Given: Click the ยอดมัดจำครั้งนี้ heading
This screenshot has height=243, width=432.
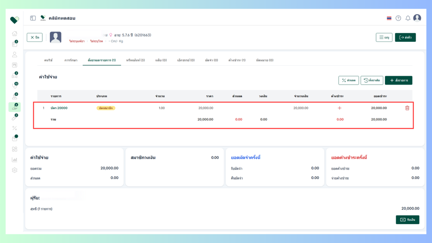Looking at the screenshot, I should coord(246,157).
